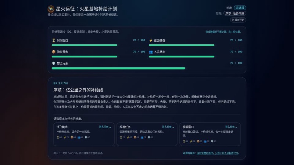Click the title 星火远征：火星基地补给计划
The image size is (294, 165).
point(86,9)
